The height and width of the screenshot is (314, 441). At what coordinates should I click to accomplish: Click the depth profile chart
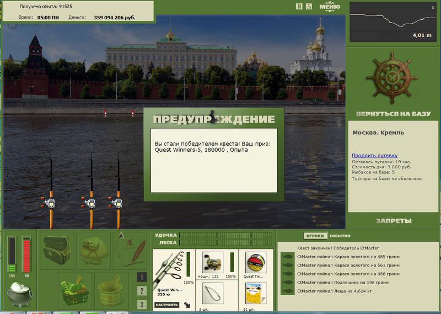tap(393, 22)
